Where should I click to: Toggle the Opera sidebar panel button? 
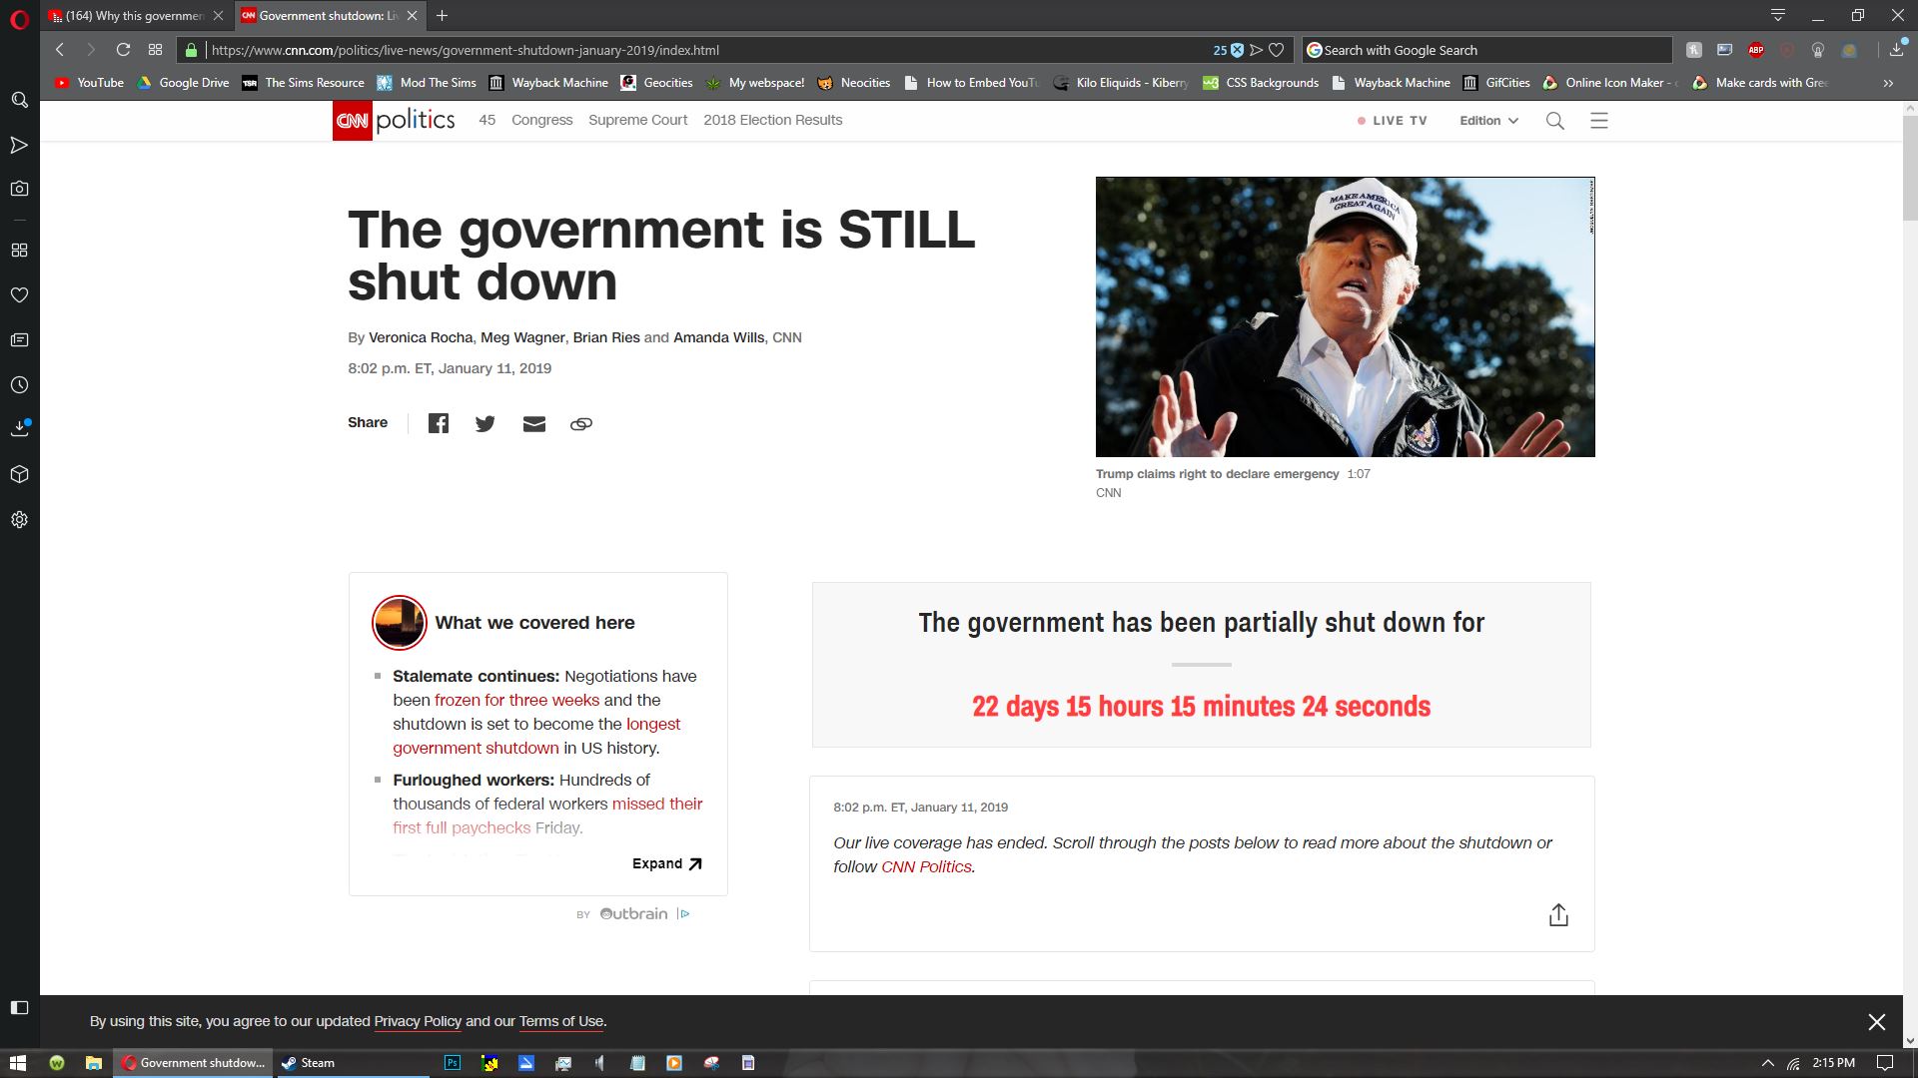point(19,1007)
